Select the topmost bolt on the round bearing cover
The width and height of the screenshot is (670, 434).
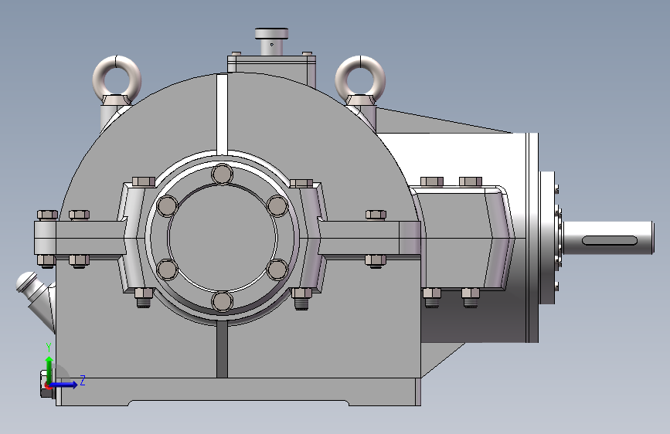pos(223,175)
